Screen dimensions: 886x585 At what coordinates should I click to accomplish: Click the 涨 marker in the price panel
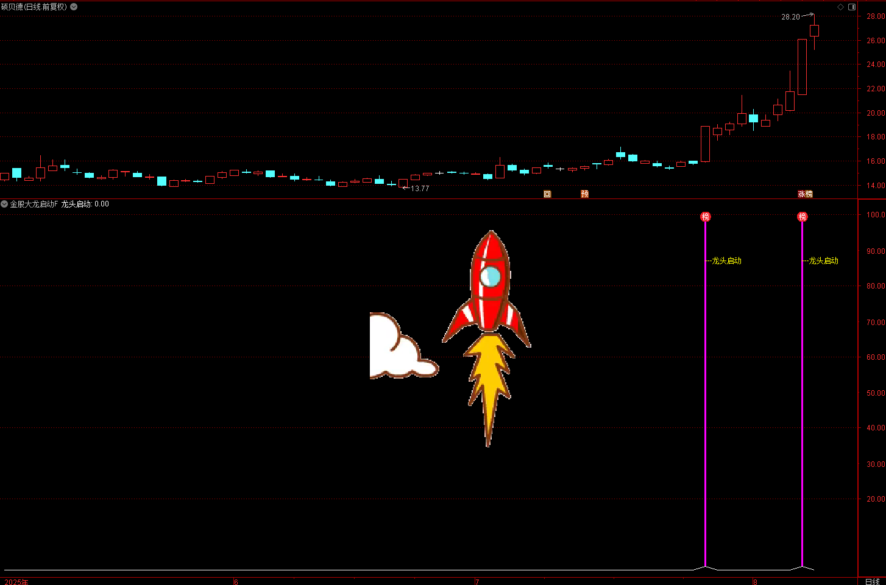click(802, 194)
